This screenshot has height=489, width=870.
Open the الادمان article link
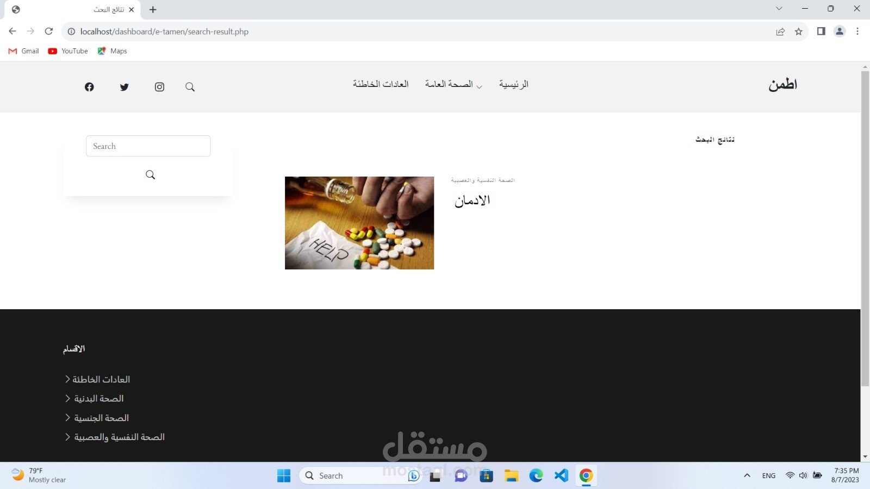coord(472,200)
